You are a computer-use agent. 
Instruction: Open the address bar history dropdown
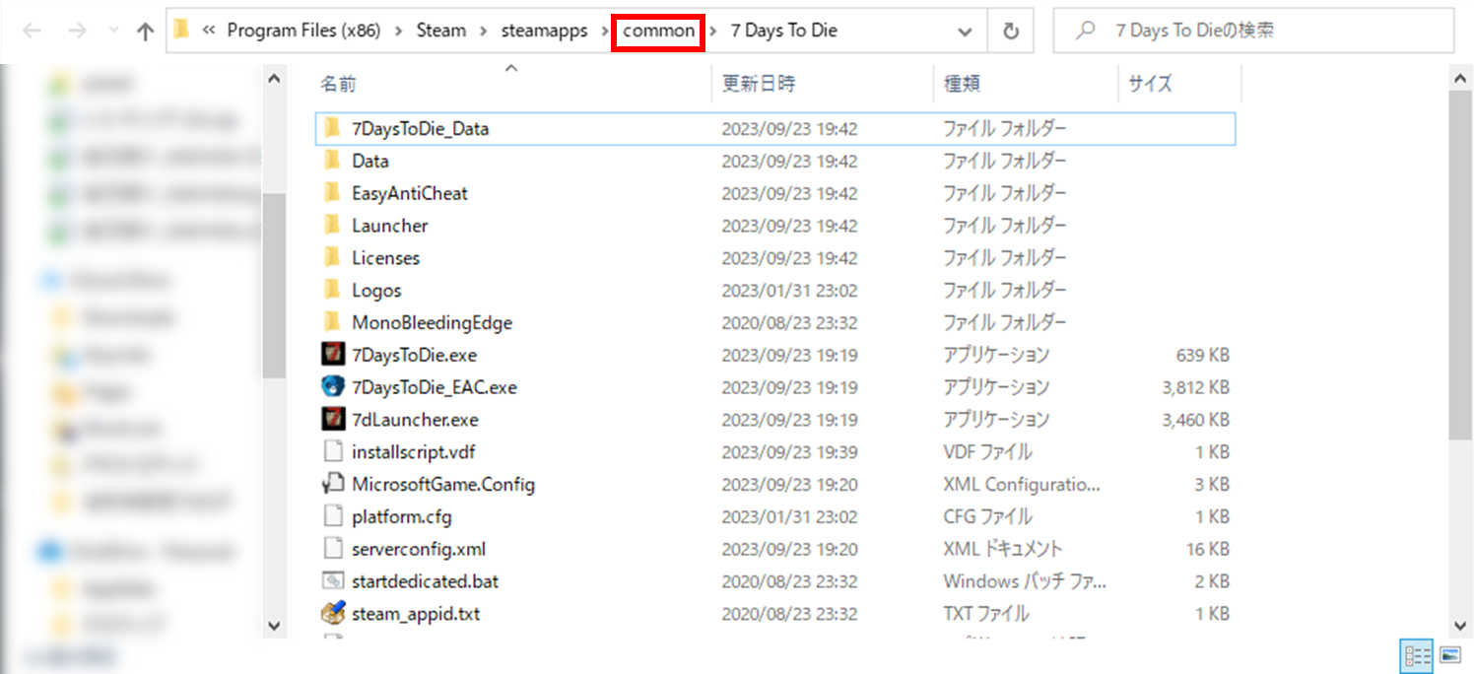(965, 32)
